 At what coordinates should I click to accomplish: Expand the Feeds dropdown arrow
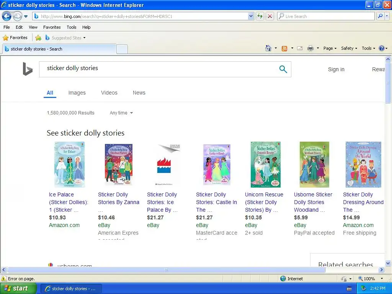292,48
